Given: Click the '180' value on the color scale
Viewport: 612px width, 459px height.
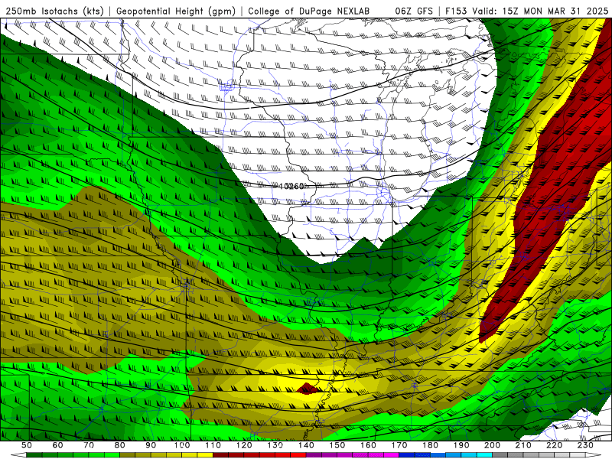Looking at the screenshot, I should 431,445.
